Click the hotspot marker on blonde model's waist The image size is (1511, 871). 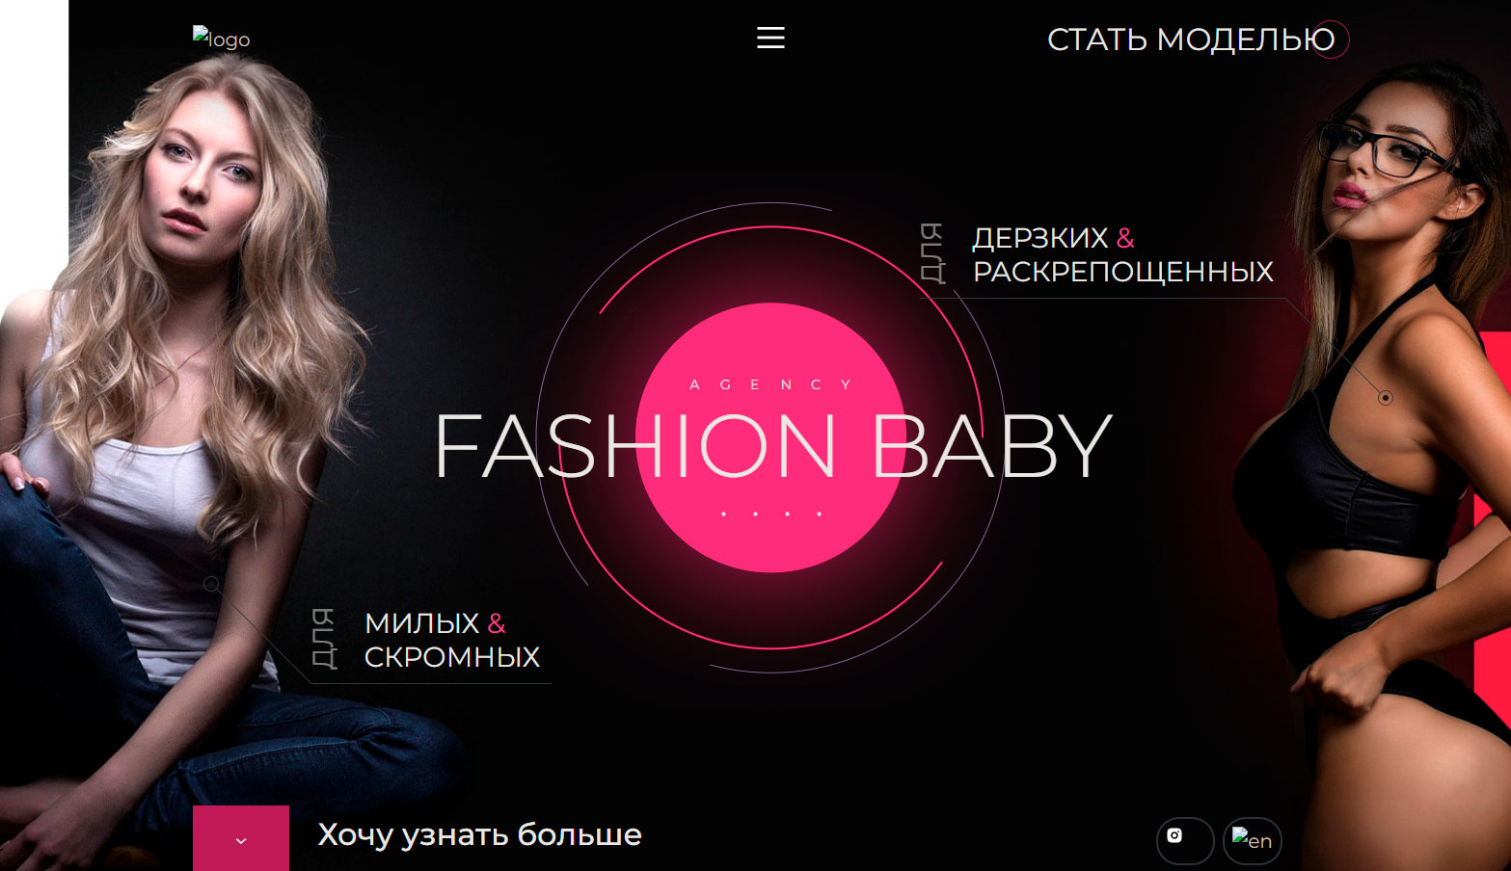click(211, 584)
